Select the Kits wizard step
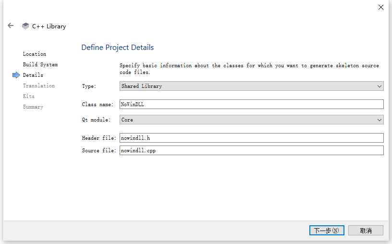This screenshot has height=244, width=392. coord(29,96)
